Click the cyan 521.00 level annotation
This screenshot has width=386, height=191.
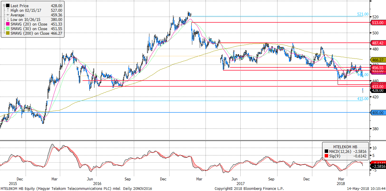363,14
